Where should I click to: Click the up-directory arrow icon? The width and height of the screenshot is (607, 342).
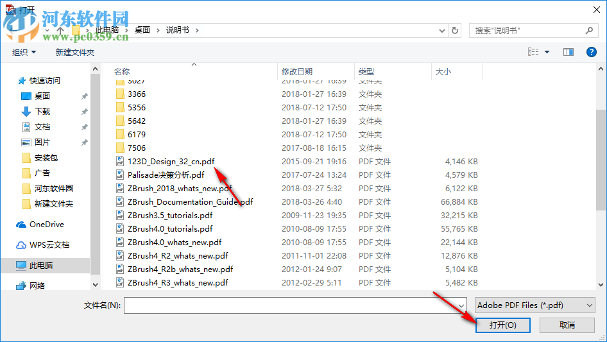(60, 30)
